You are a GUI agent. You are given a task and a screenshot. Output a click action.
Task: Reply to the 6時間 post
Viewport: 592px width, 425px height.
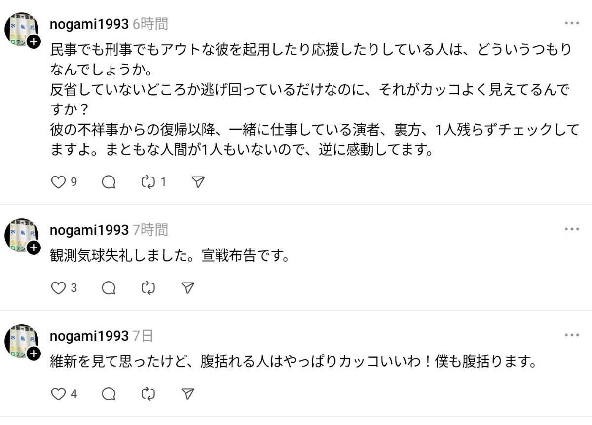tap(109, 182)
